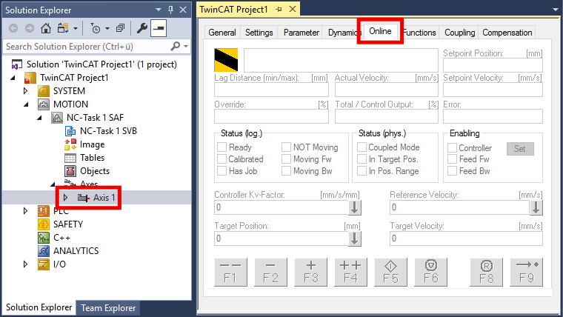Enable the Feed Fw checkbox
This screenshot has height=317, width=563.
[452, 159]
